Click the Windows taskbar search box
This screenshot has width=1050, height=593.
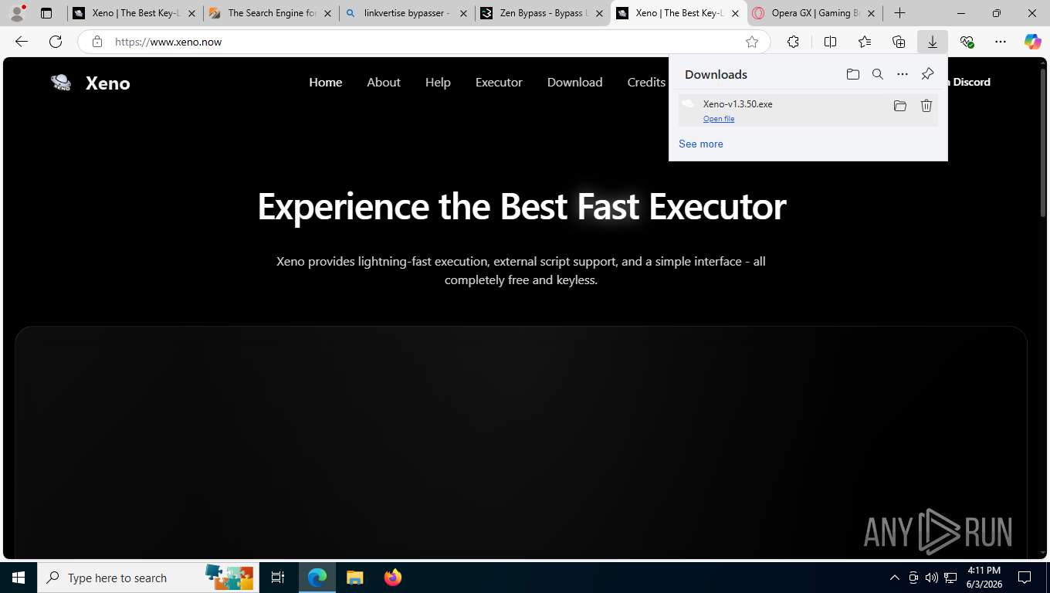(147, 578)
